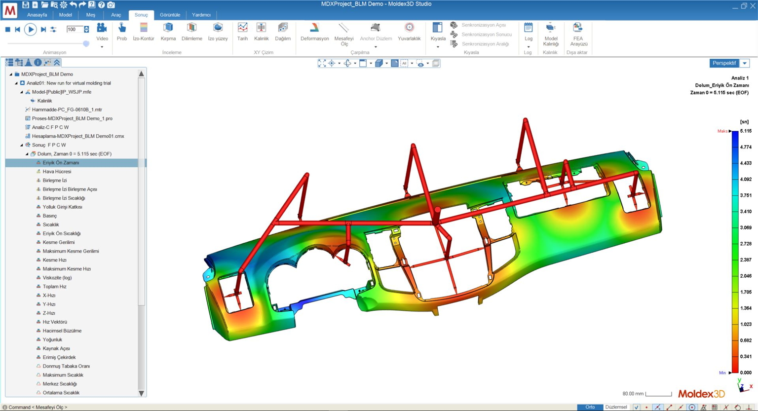Activate the Kırpma clipping tool
Viewport: 758px width, 411px height.
(168, 32)
